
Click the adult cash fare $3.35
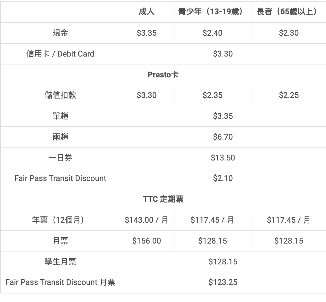click(x=147, y=33)
